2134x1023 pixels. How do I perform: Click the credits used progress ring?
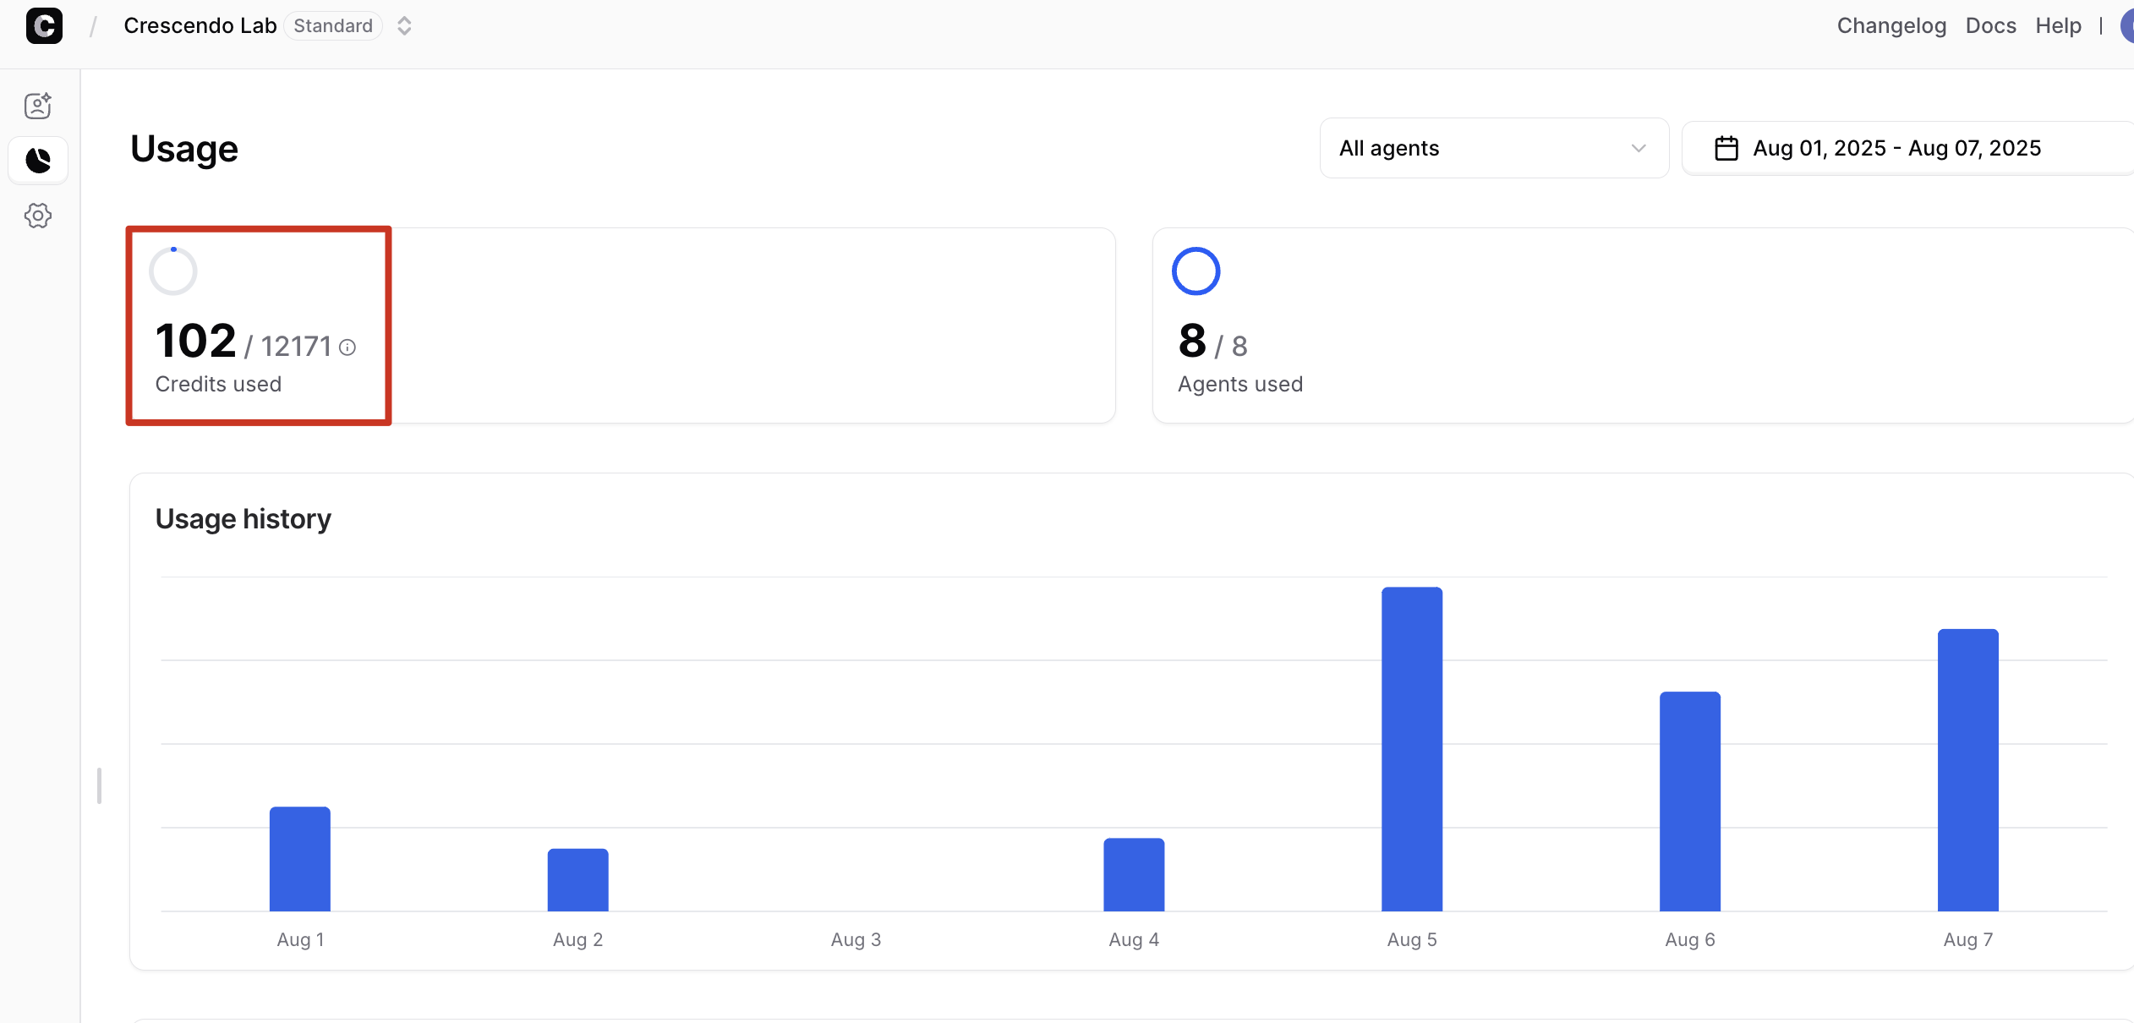(x=173, y=271)
